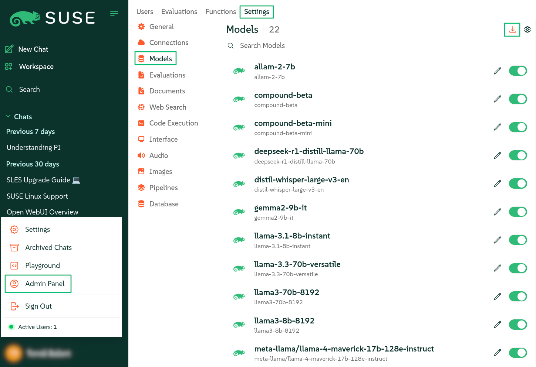Image resolution: width=536 pixels, height=367 pixels.
Task: Click the pencil icon for allam-2-7b
Action: (498, 71)
